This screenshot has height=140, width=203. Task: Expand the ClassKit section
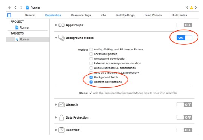pyautogui.click(x=56, y=105)
